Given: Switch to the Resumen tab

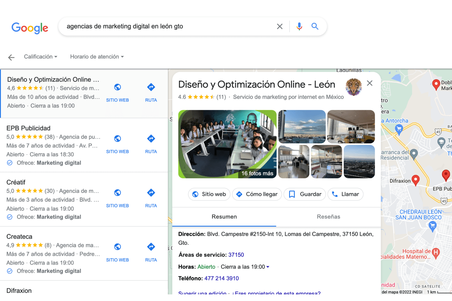Looking at the screenshot, I should 224,217.
